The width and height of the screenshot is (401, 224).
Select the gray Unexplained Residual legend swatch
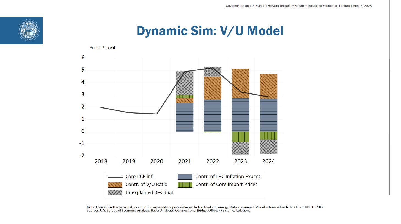pyautogui.click(x=115, y=193)
